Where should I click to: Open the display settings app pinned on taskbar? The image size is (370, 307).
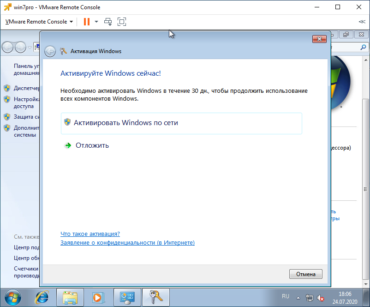click(127, 298)
